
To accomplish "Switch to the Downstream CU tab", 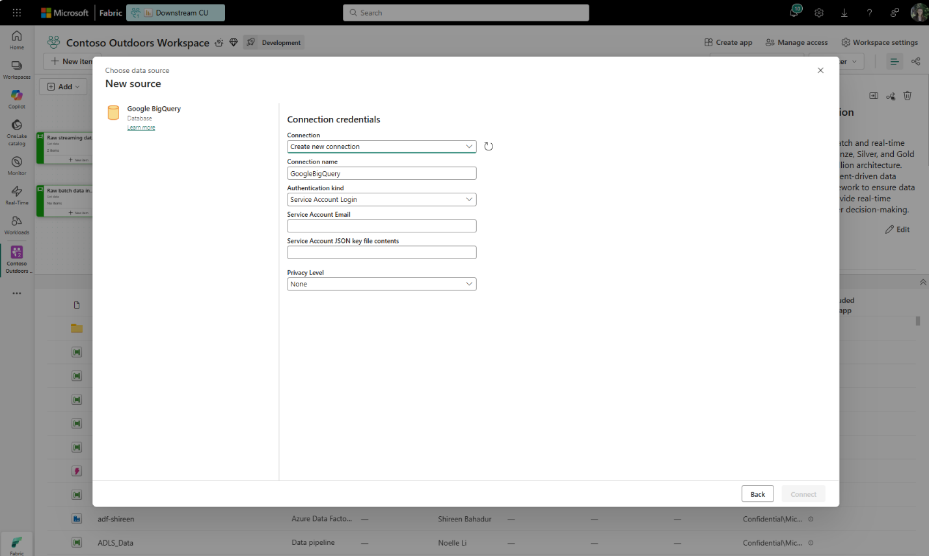I will (x=176, y=12).
